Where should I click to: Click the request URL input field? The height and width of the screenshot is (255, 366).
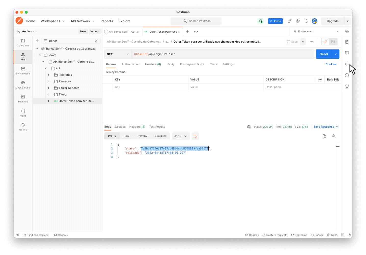click(222, 54)
